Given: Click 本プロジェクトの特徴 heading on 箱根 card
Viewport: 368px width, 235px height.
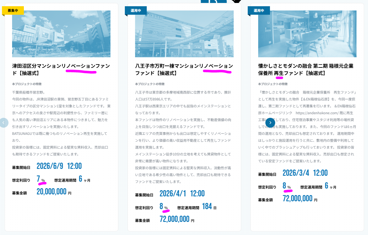Looking at the screenshot, I should pos(273,84).
